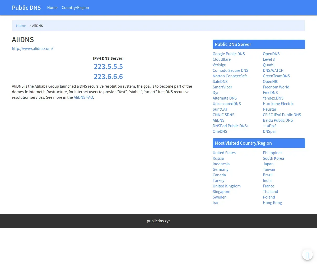
Task: Open the SafeDNS link
Action: pos(220,82)
